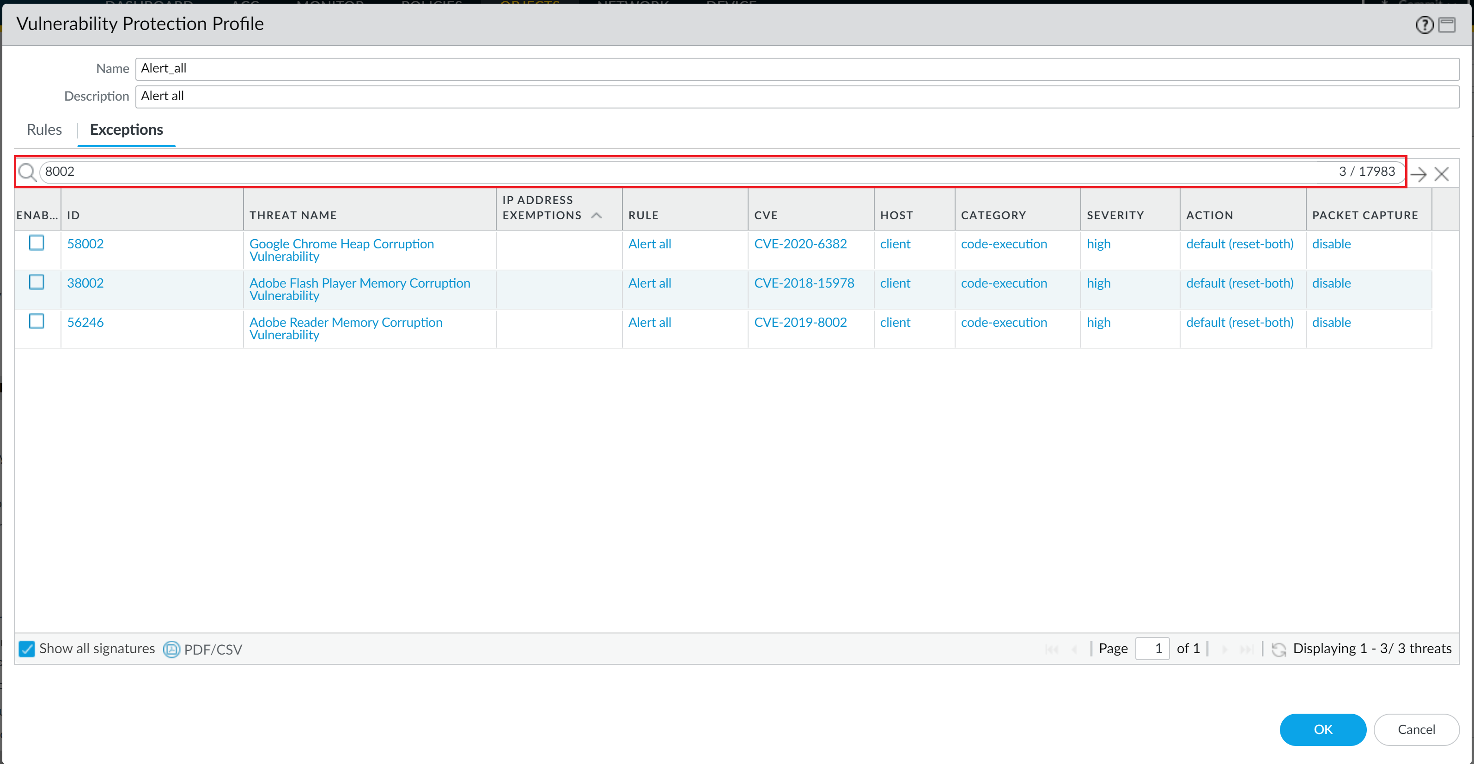Open CVE-2019-8002 link
The image size is (1474, 764).
pos(800,323)
